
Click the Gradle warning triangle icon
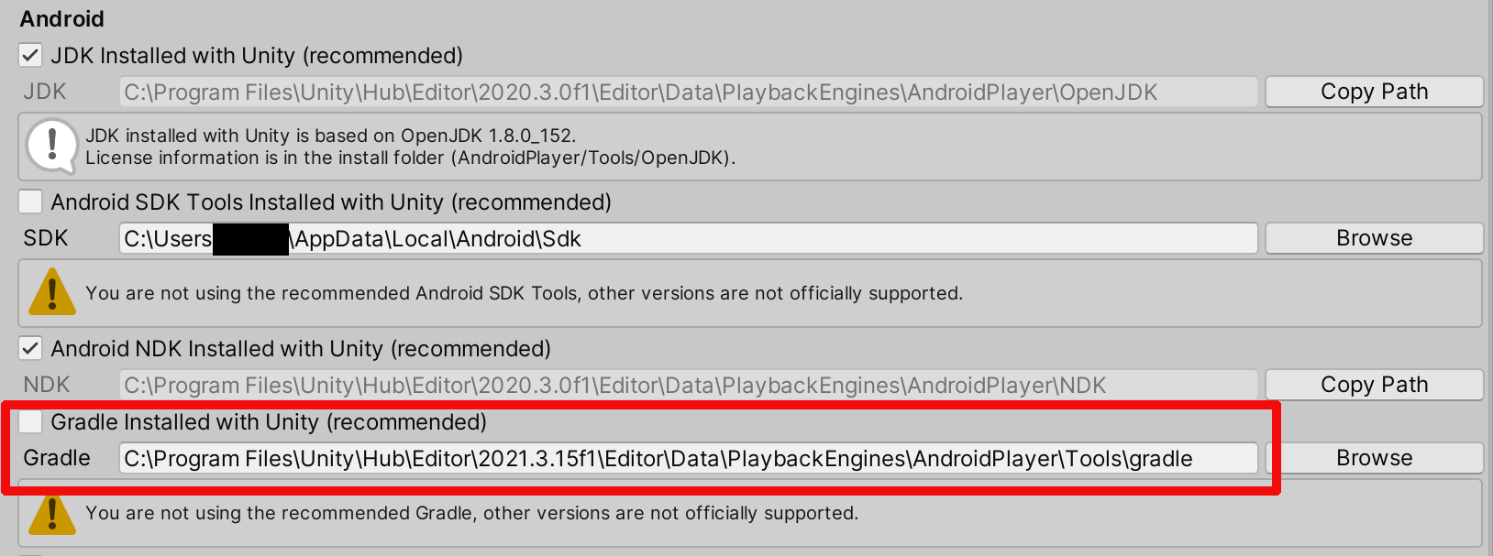(x=52, y=513)
